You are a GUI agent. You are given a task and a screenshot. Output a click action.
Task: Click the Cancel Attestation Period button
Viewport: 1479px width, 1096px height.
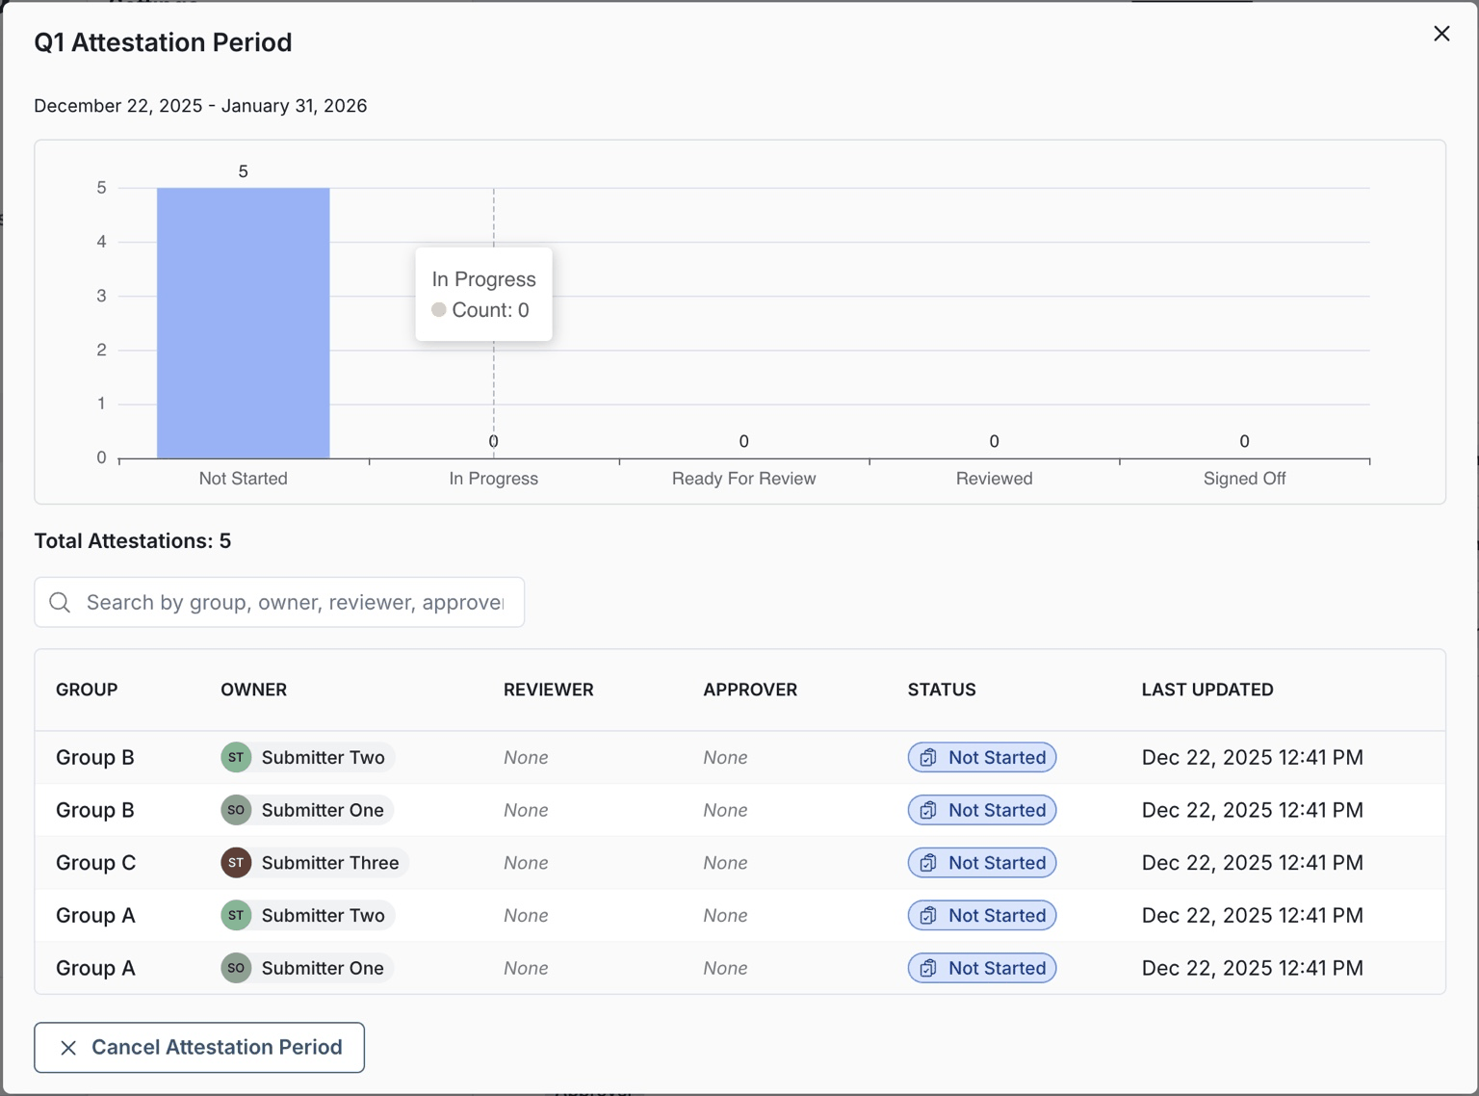coord(199,1047)
